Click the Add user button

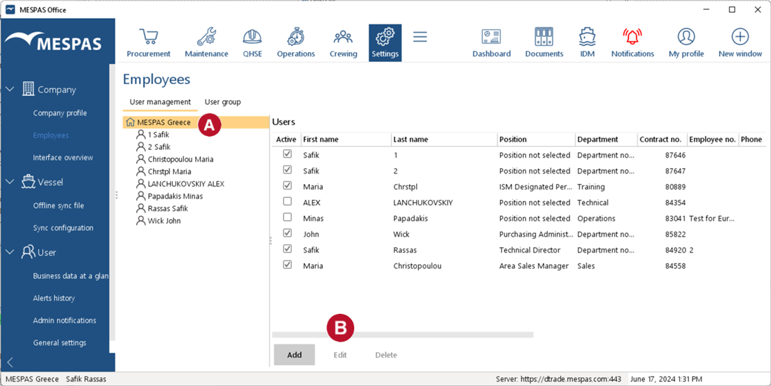[x=294, y=355]
